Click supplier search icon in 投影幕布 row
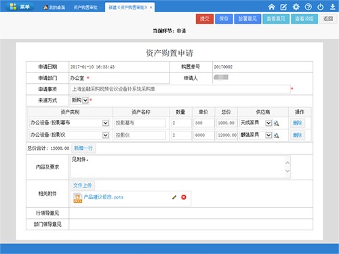 coord(277,123)
